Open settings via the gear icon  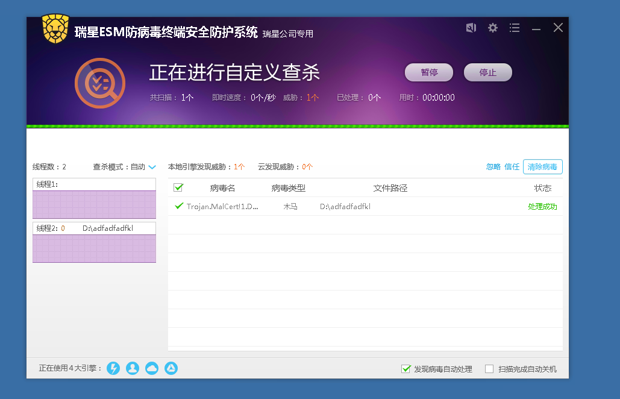pos(493,28)
